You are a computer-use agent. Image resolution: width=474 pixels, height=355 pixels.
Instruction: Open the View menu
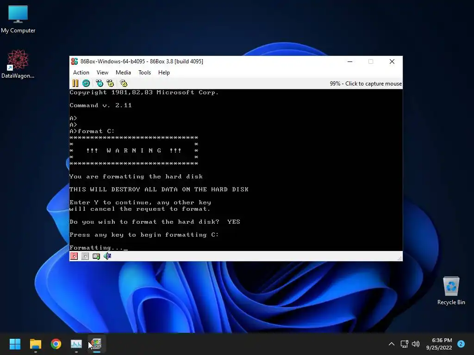[102, 73]
